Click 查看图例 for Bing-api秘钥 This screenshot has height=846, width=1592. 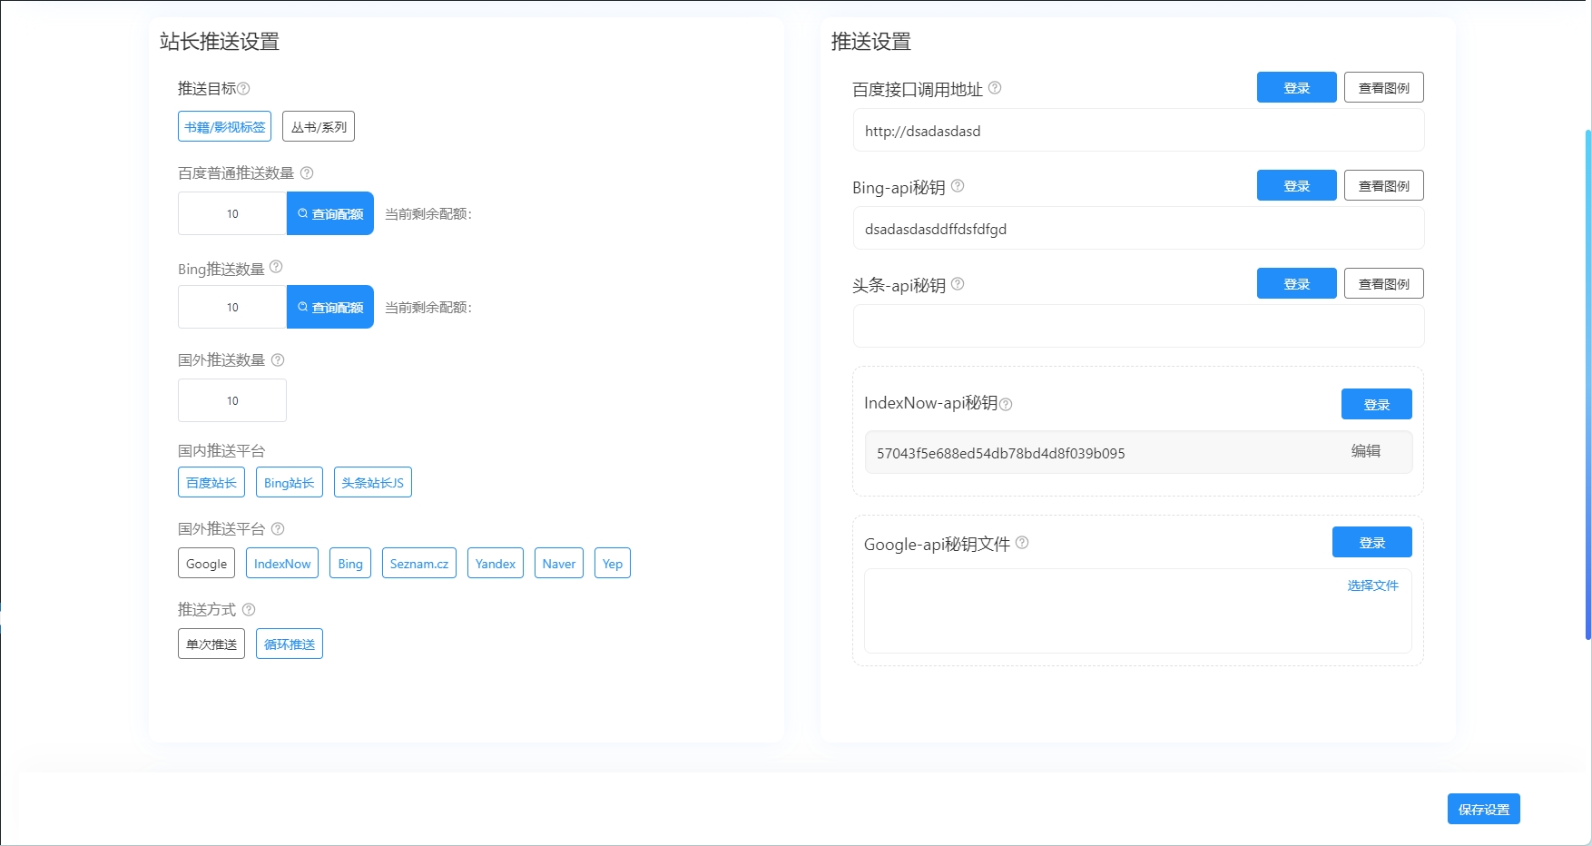(x=1383, y=185)
